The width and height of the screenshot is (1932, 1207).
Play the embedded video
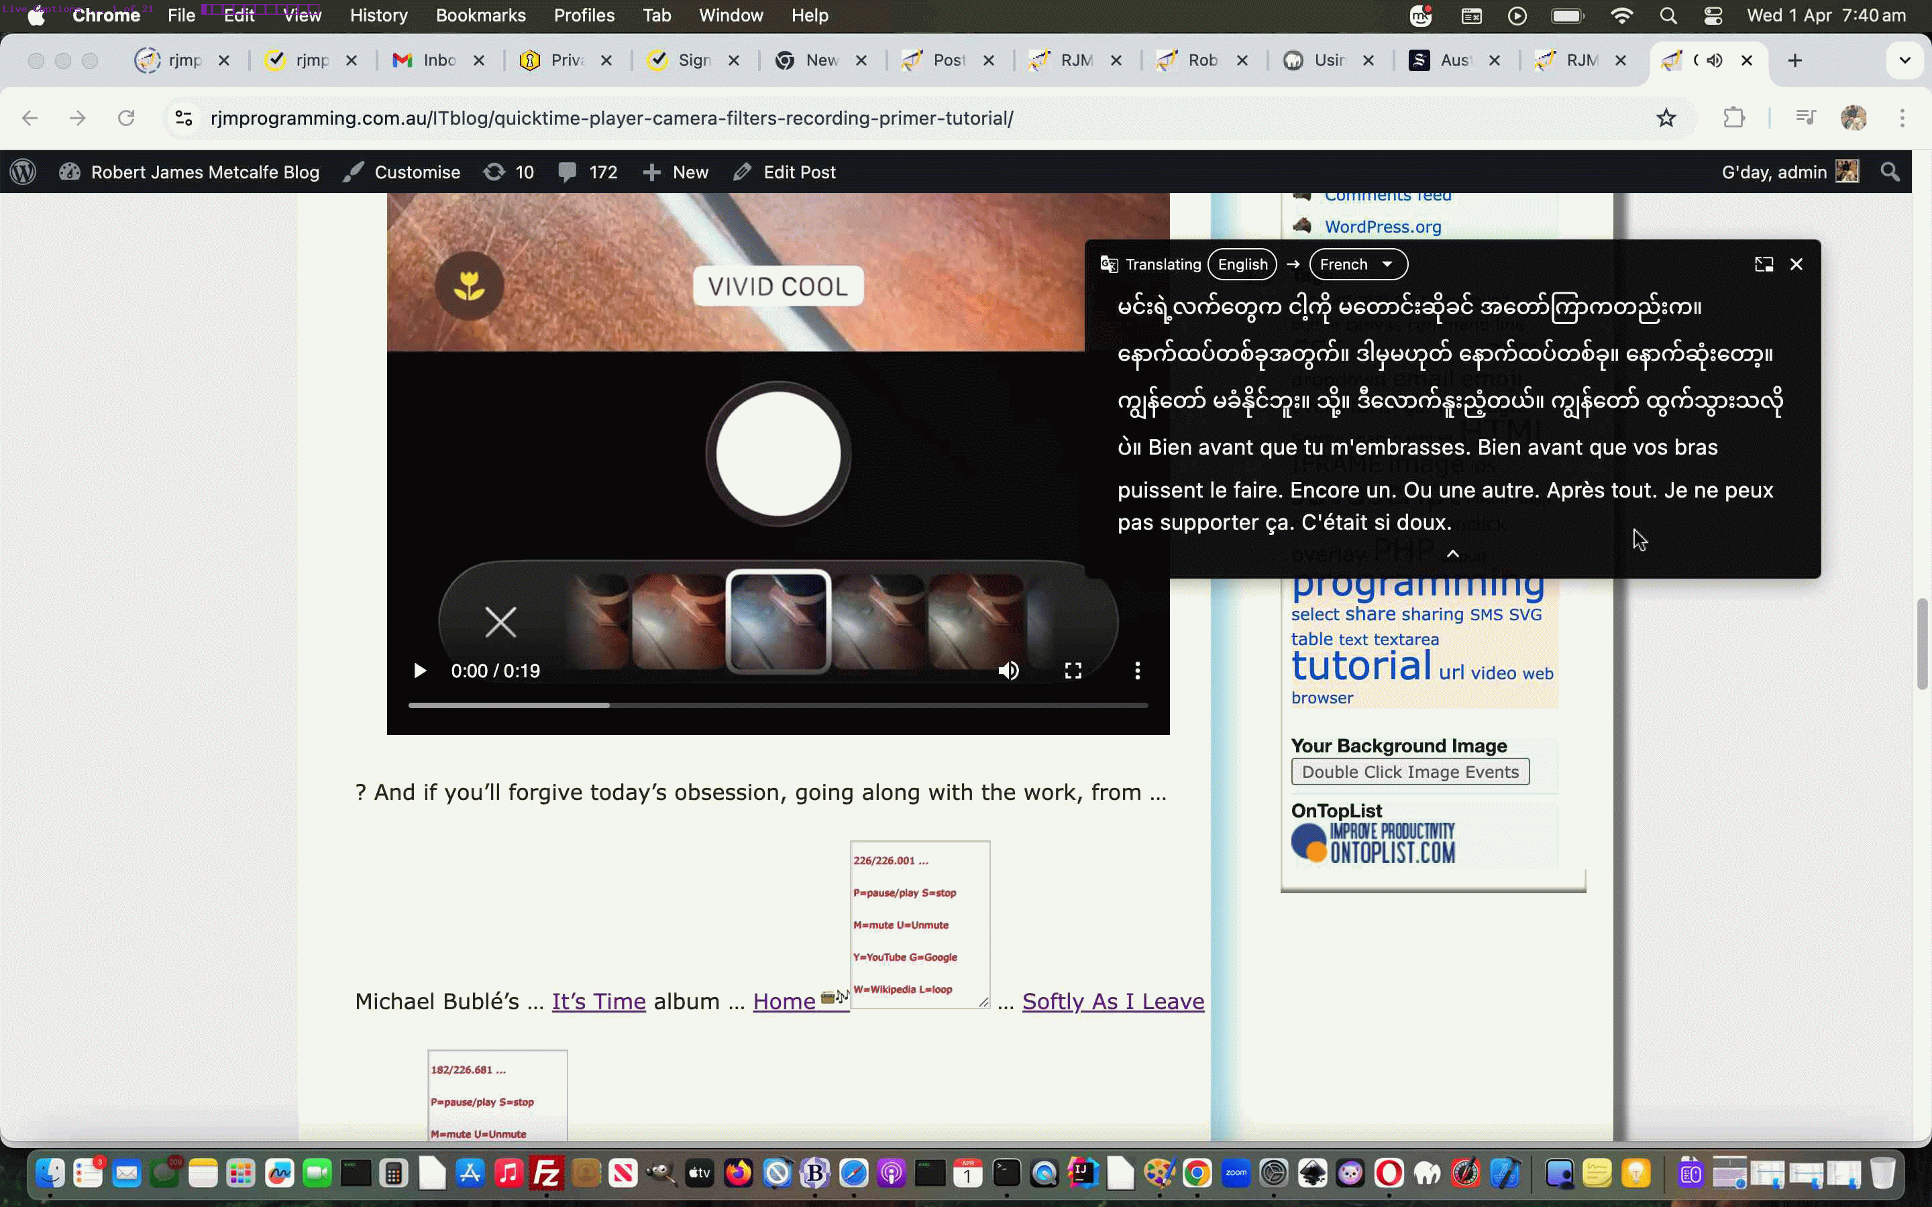point(419,671)
